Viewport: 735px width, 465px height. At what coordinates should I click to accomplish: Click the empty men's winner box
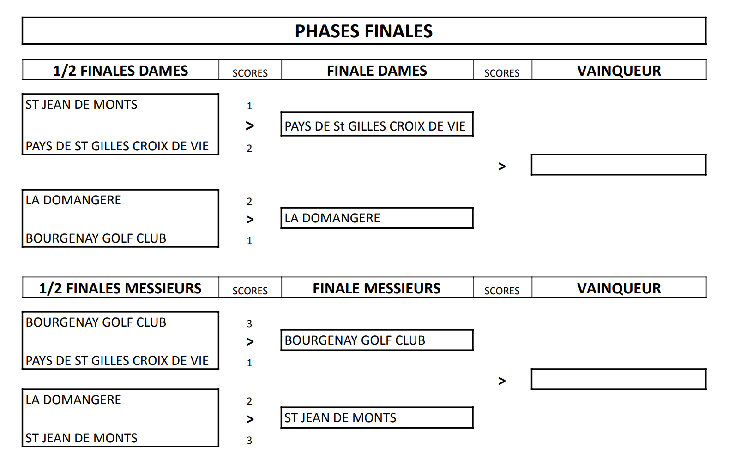(x=619, y=379)
